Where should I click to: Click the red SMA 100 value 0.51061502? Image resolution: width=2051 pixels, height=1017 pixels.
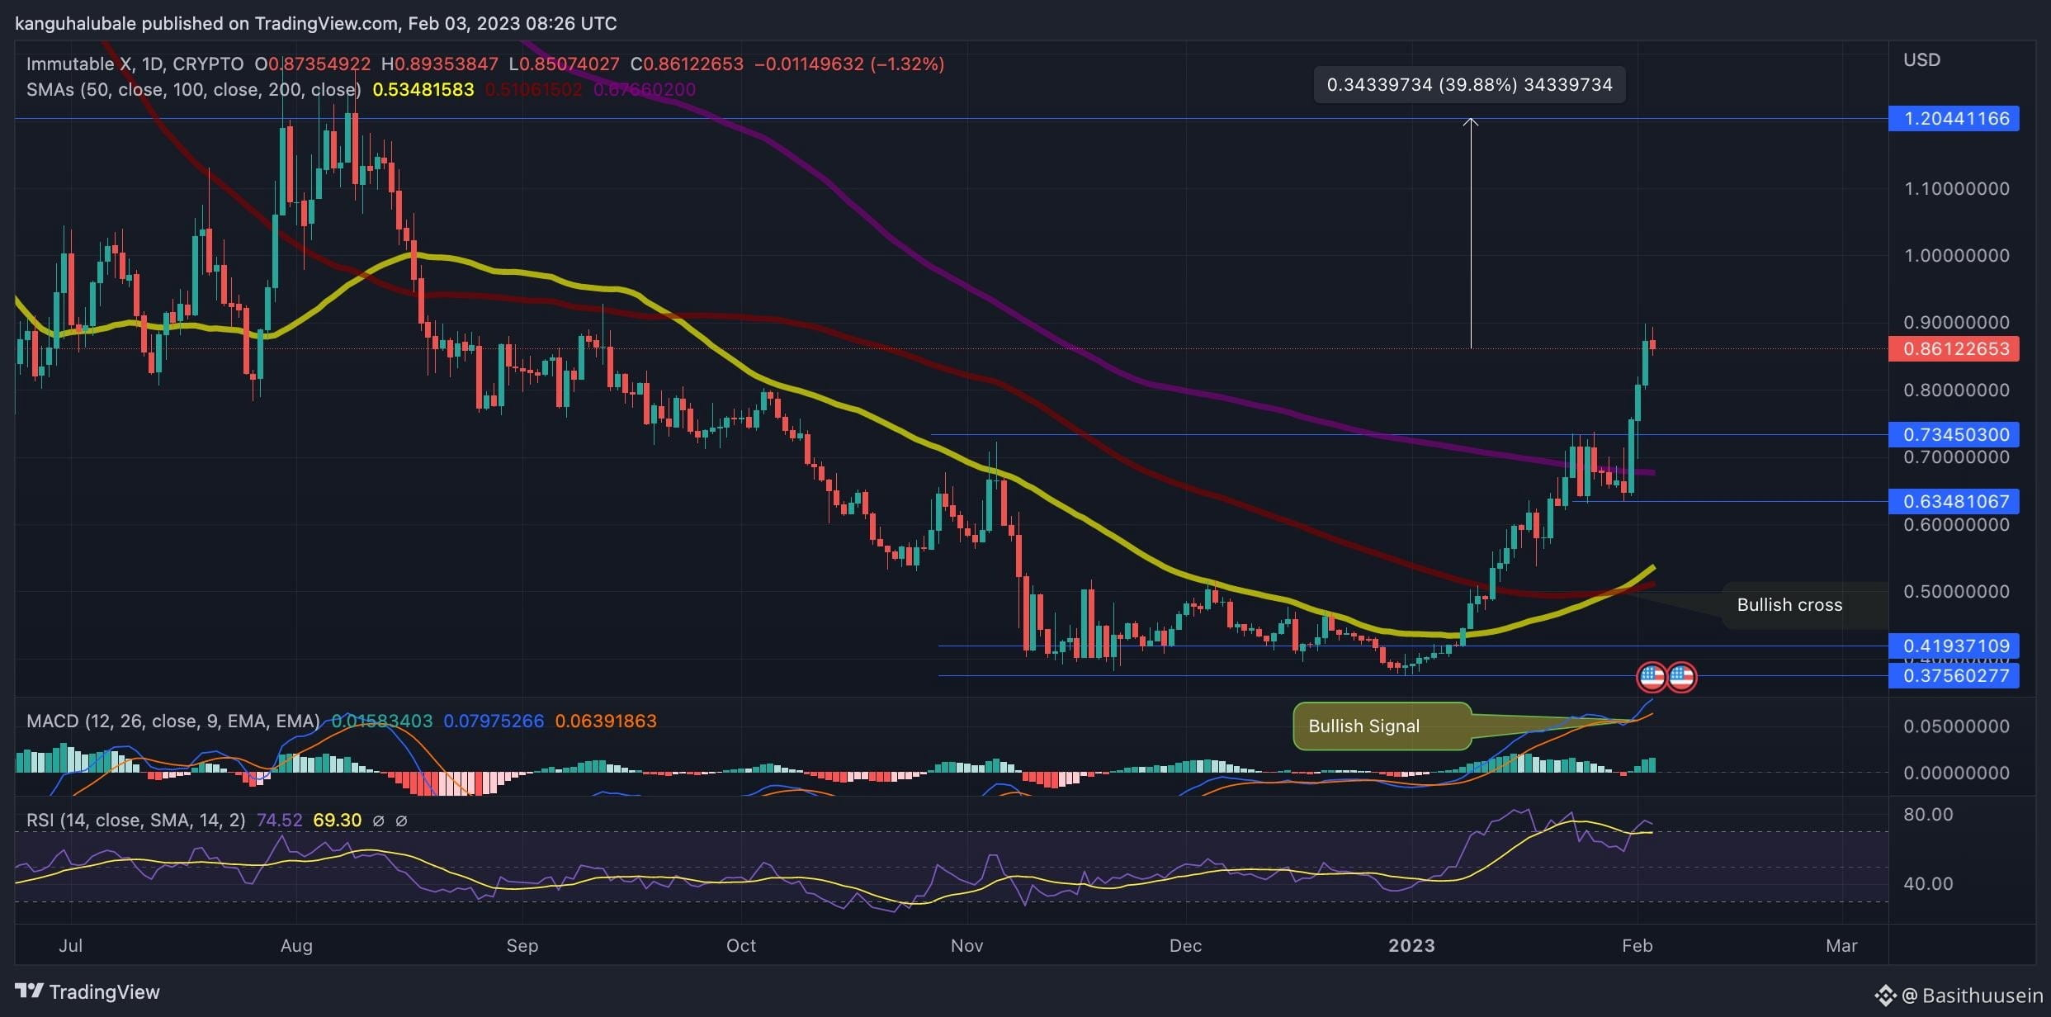click(x=533, y=89)
